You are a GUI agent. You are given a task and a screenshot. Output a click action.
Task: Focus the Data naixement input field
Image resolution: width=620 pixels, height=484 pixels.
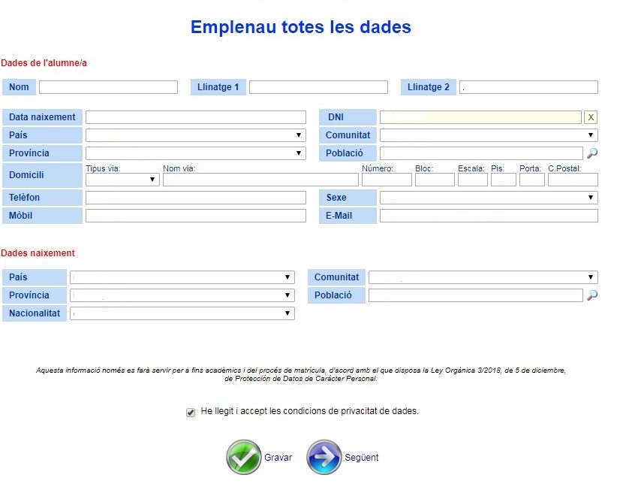pyautogui.click(x=196, y=117)
